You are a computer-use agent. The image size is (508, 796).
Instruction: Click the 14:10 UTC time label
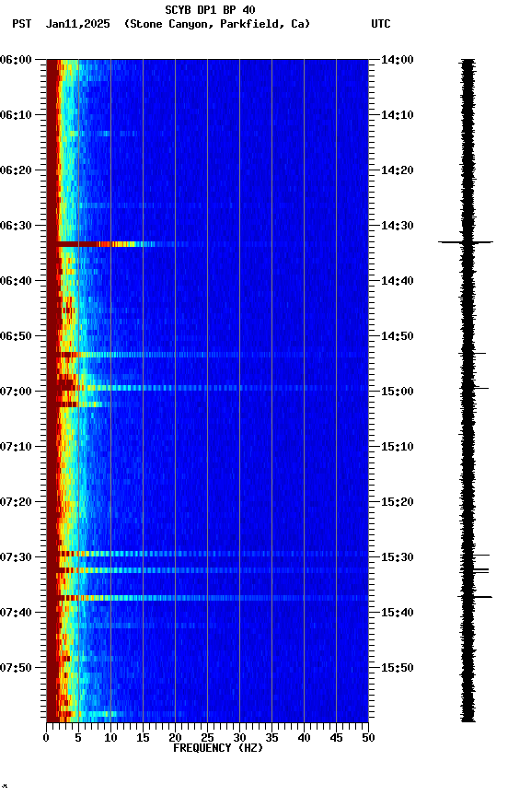398,115
